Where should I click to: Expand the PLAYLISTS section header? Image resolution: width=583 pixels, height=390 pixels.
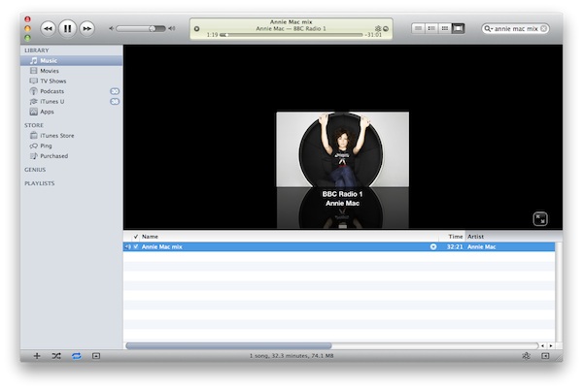tap(40, 183)
